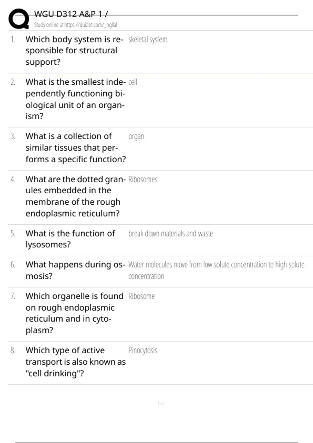
Task: Select the 'Pinocytosis' answer
Action: (143, 350)
